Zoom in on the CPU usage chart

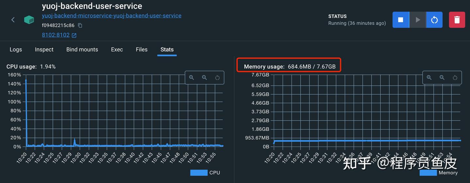tap(192, 78)
